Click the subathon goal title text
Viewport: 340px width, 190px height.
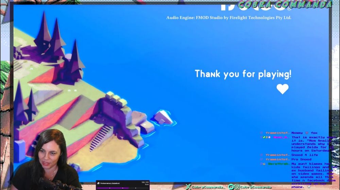(110, 183)
